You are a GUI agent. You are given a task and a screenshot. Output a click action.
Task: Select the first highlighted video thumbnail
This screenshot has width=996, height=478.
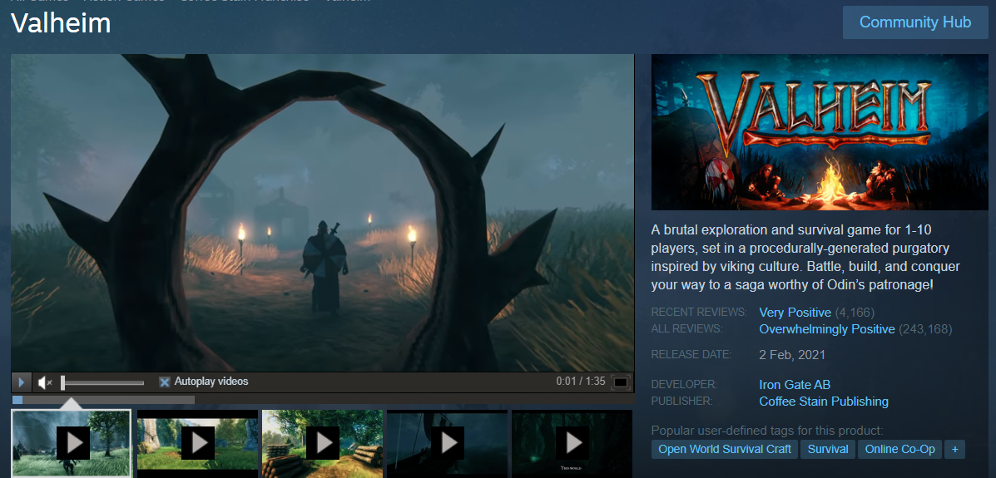click(x=72, y=443)
